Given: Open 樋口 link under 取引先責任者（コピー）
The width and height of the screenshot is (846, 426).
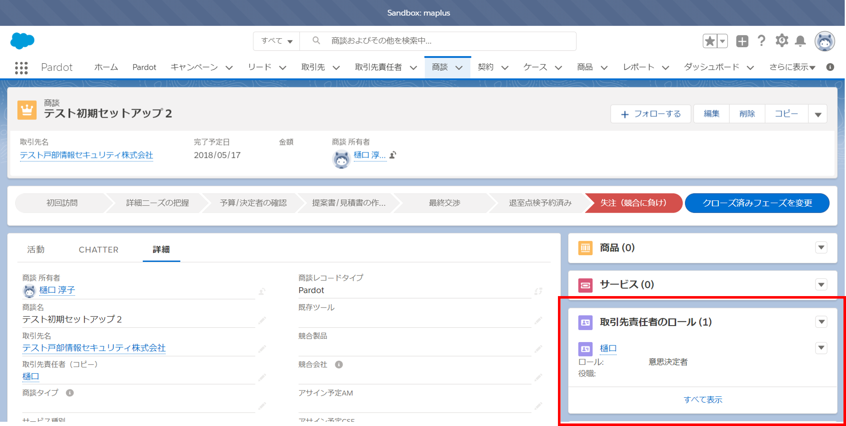Looking at the screenshot, I should (x=31, y=376).
